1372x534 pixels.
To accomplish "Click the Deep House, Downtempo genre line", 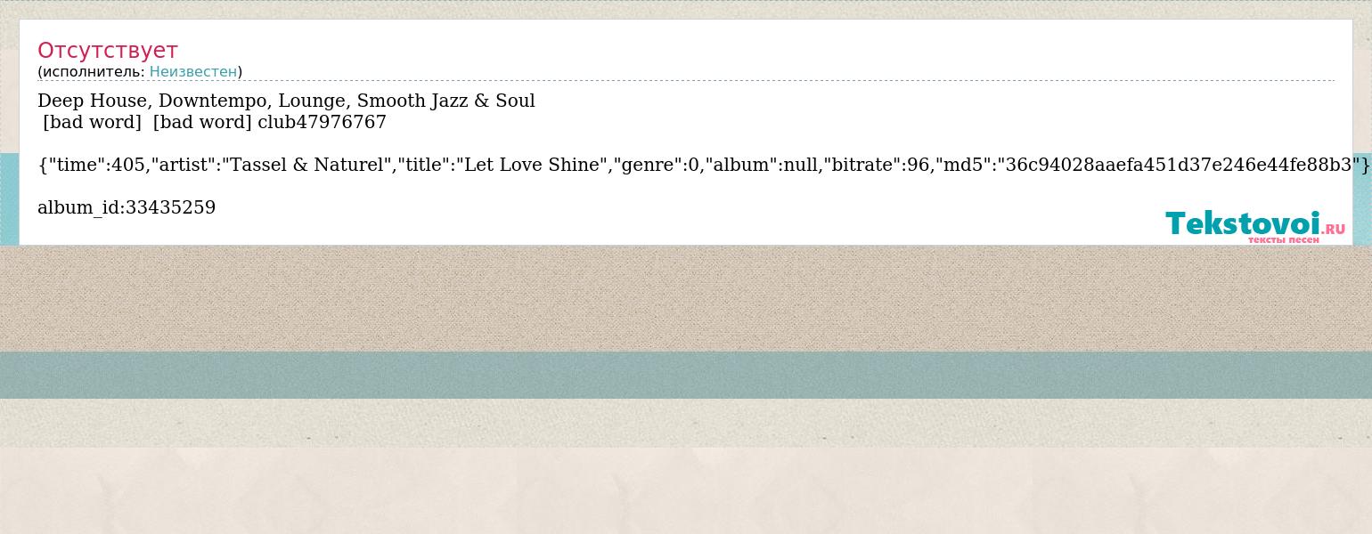I will click(x=286, y=101).
